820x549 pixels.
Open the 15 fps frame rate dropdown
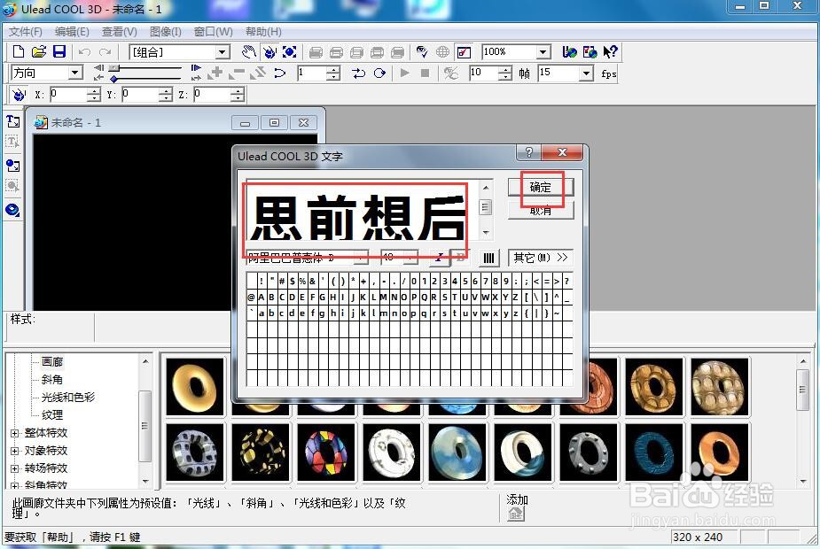tap(586, 73)
